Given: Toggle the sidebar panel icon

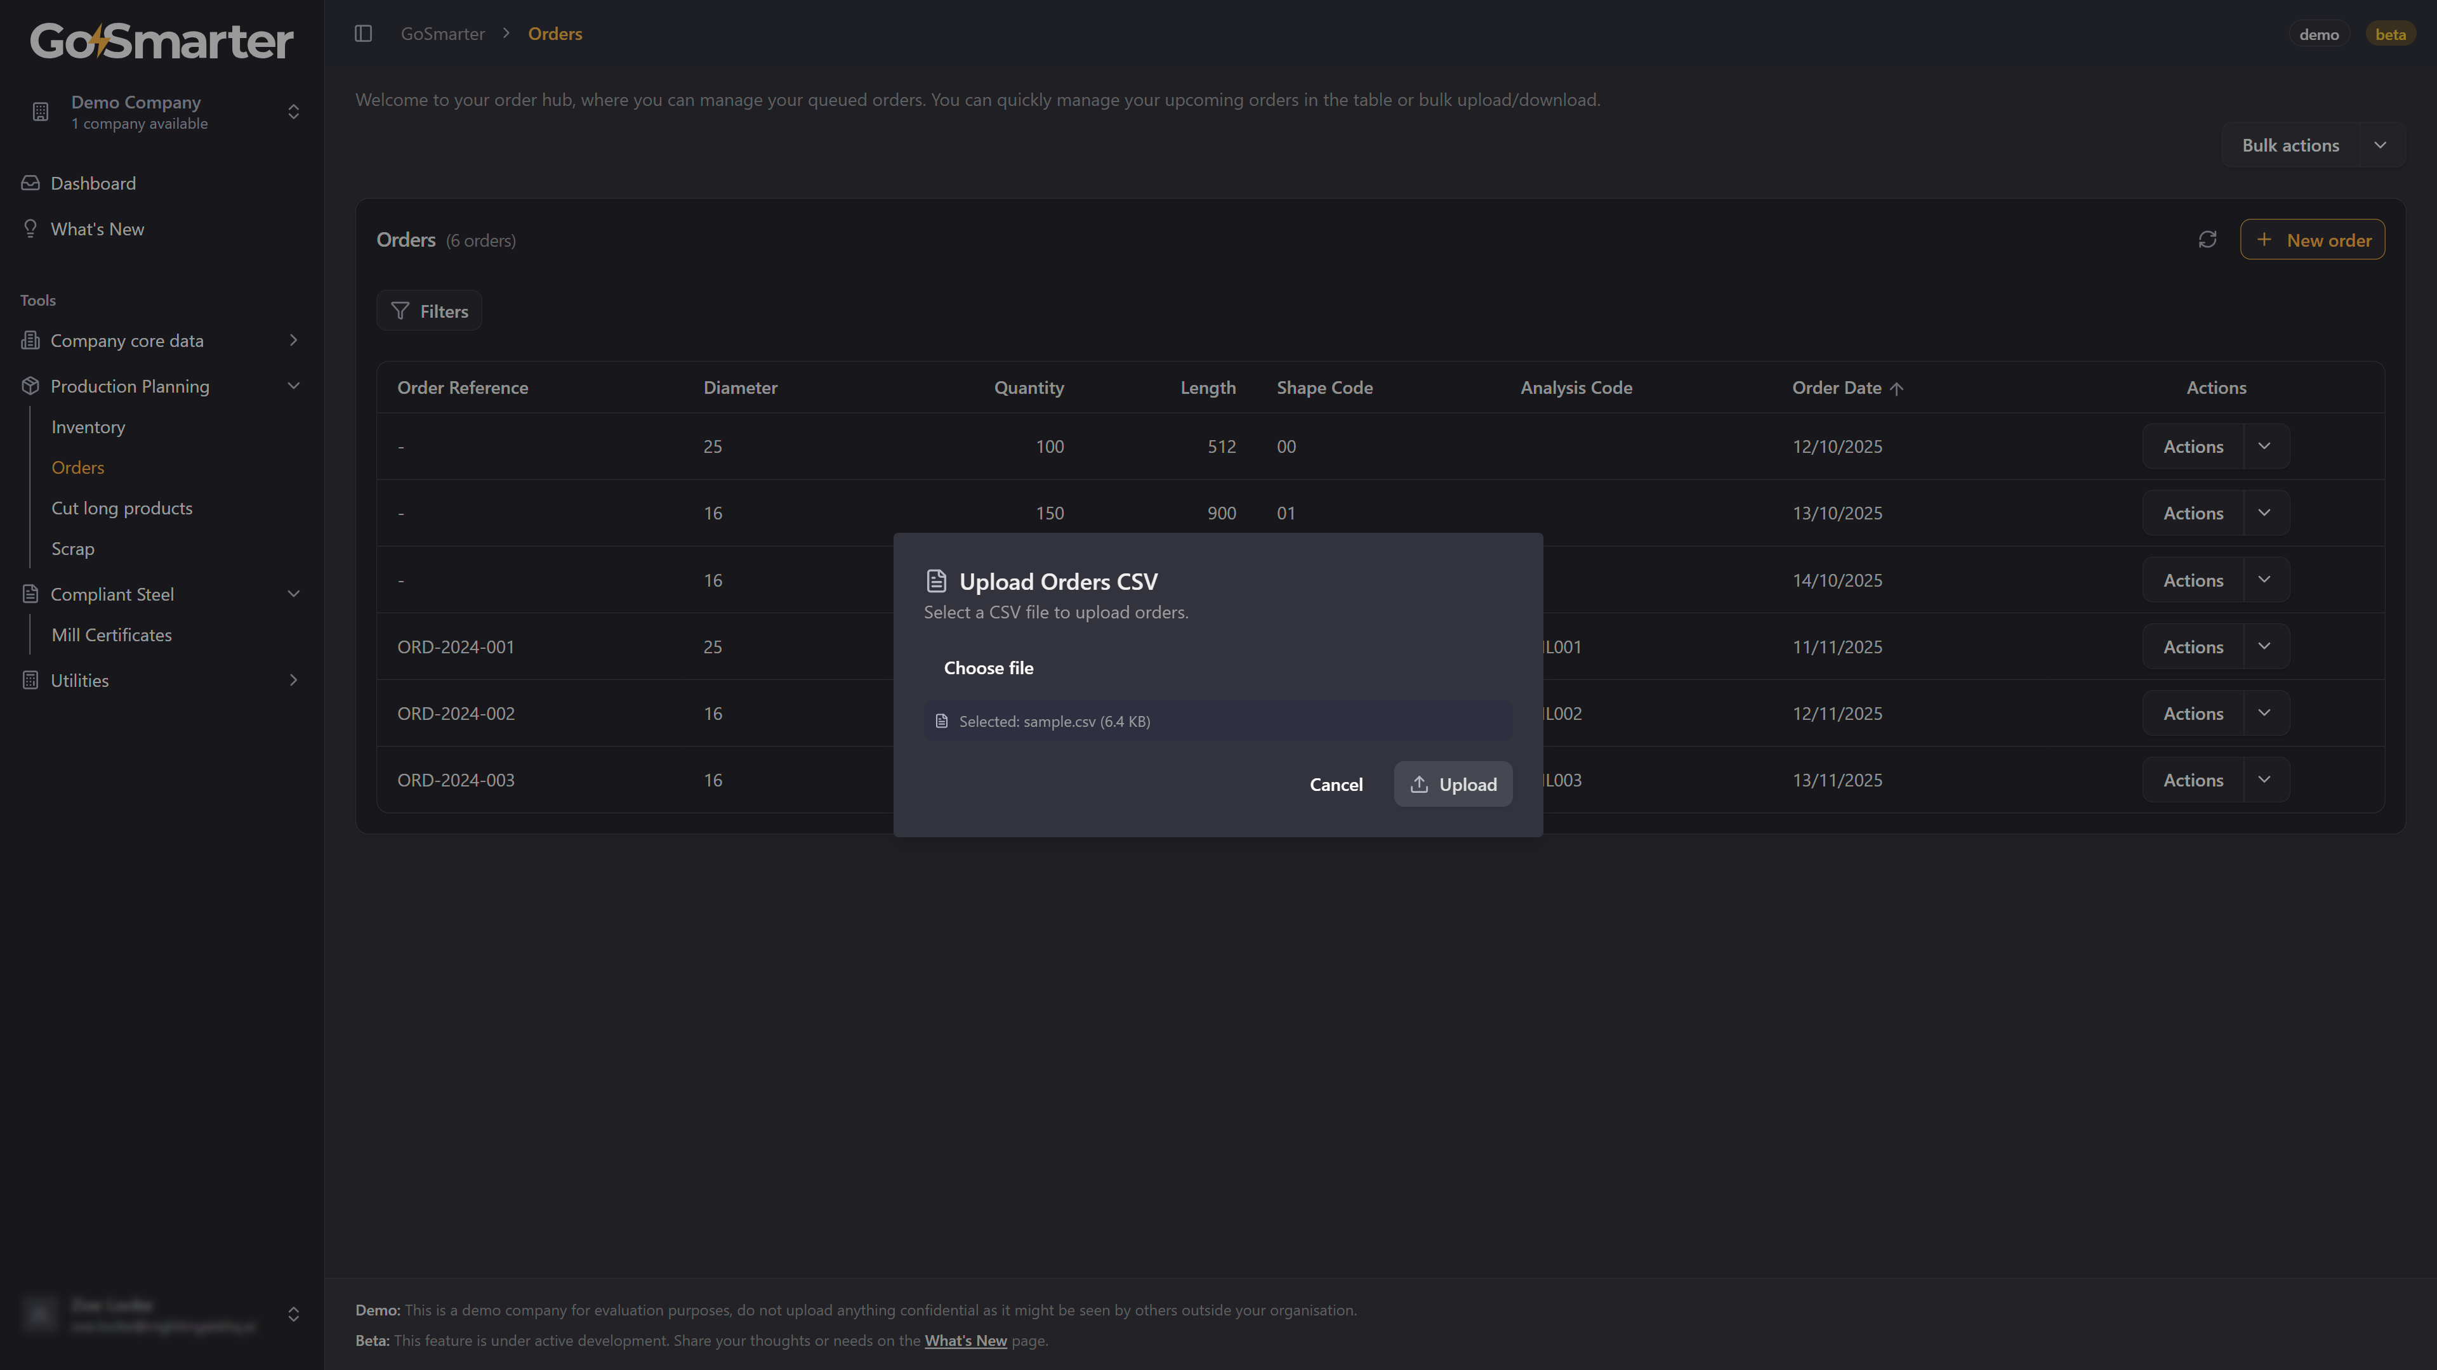Looking at the screenshot, I should (363, 34).
